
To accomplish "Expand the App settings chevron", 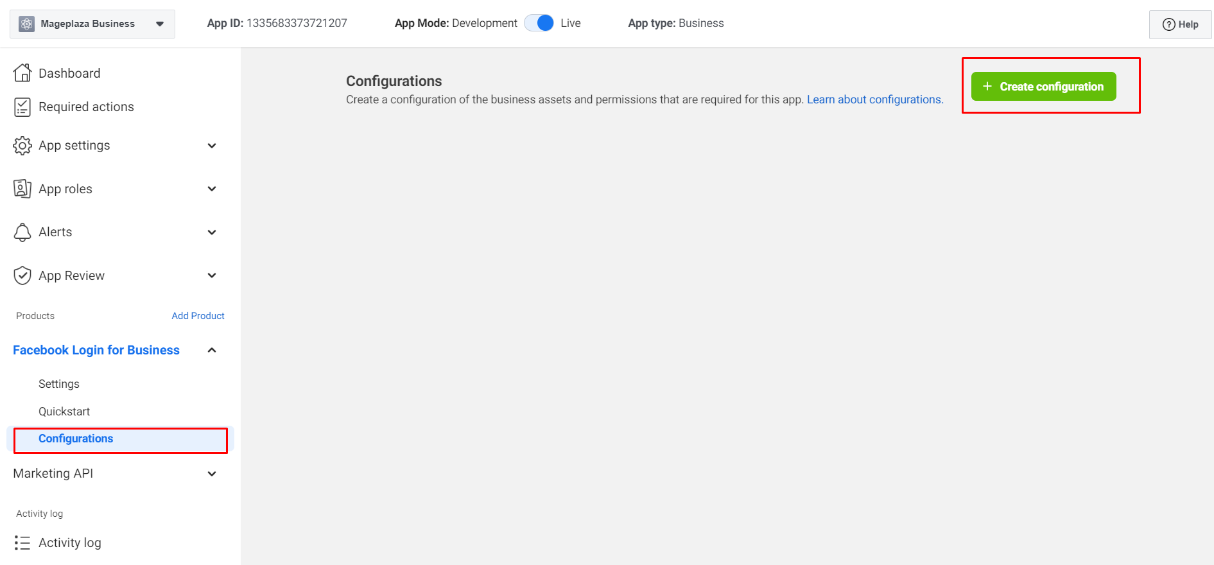I will 212,146.
